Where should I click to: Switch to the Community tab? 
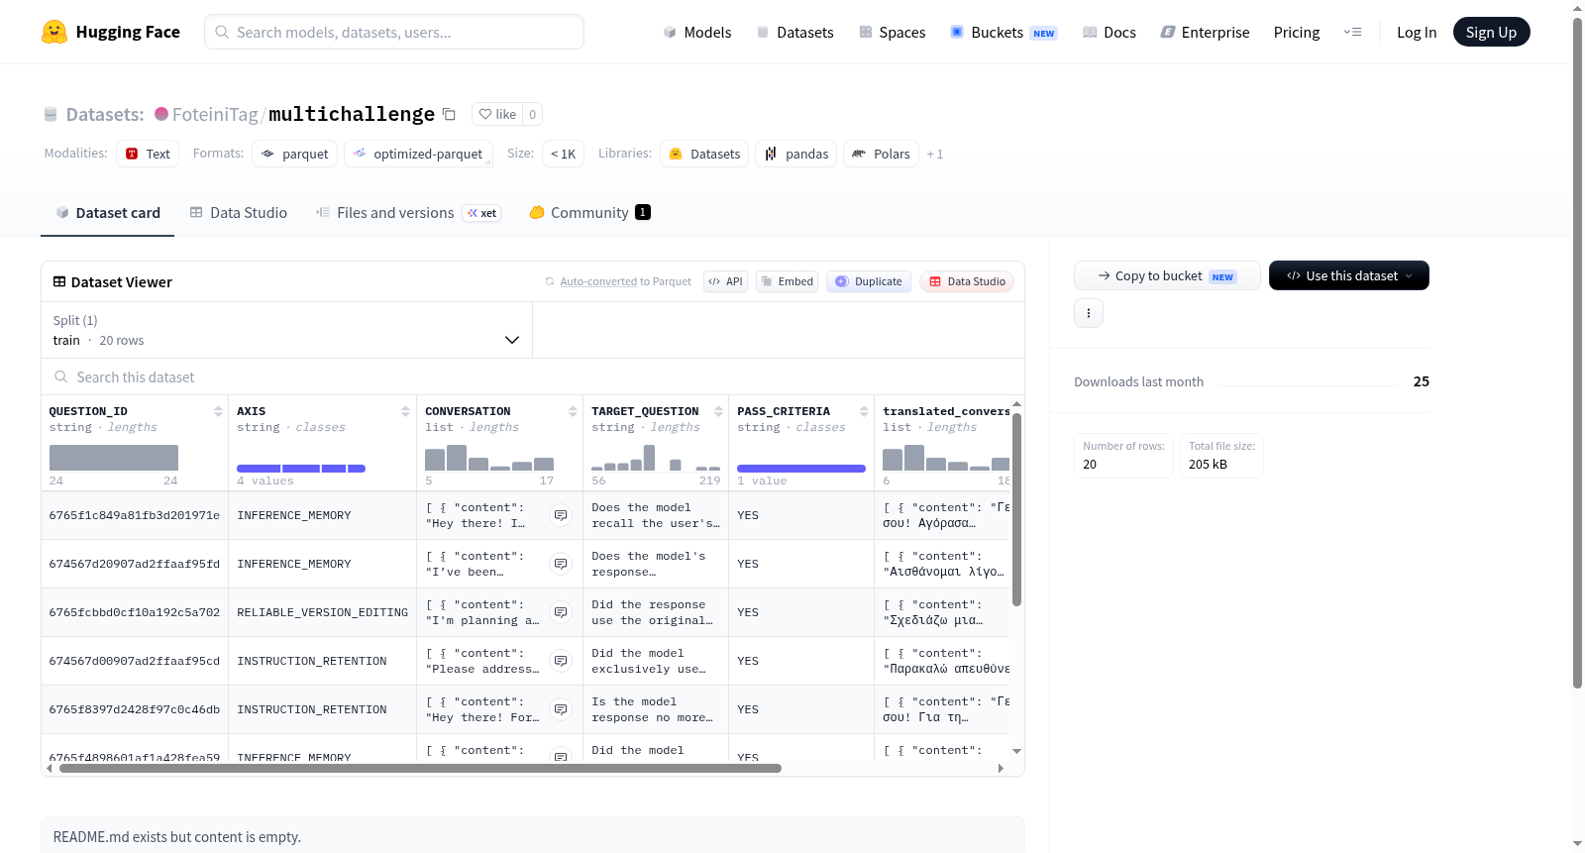pyautogui.click(x=589, y=212)
